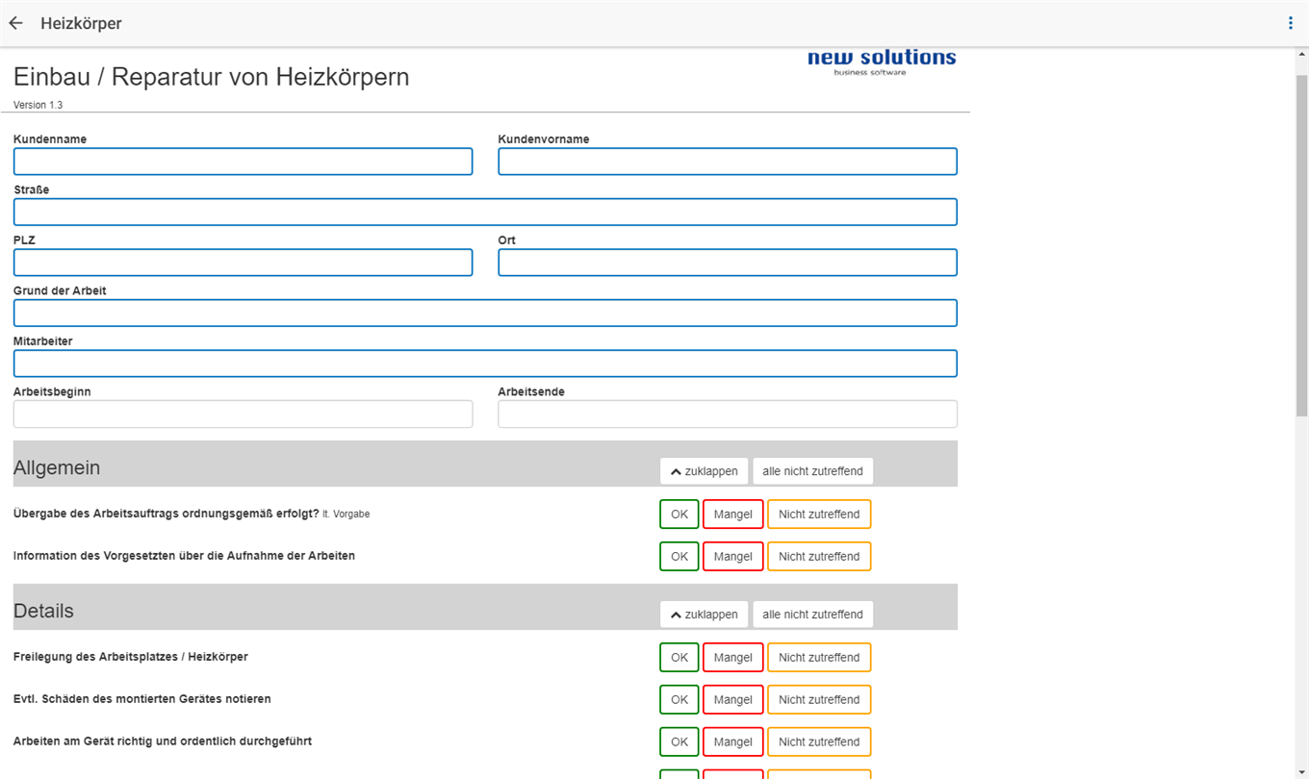Click the Grund der Arbeit field
The image size is (1309, 779).
coord(485,313)
